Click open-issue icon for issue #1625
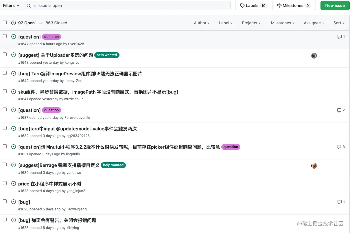Image resolution: width=350 pixels, height=233 pixels. [14, 220]
